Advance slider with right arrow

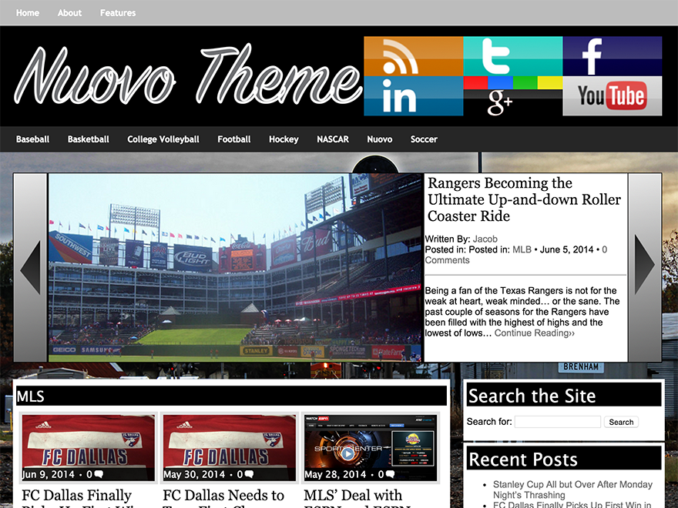(x=644, y=267)
